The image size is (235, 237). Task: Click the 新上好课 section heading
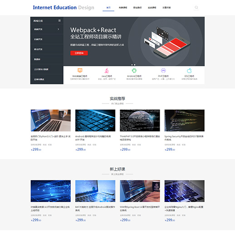point(117,169)
